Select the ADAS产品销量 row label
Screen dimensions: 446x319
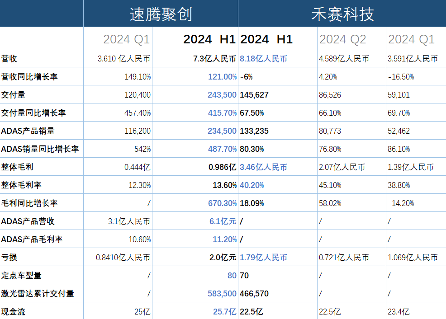(x=42, y=131)
